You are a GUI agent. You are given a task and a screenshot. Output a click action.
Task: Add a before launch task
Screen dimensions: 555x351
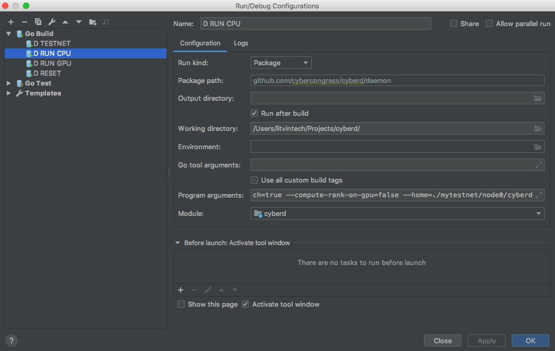click(181, 290)
